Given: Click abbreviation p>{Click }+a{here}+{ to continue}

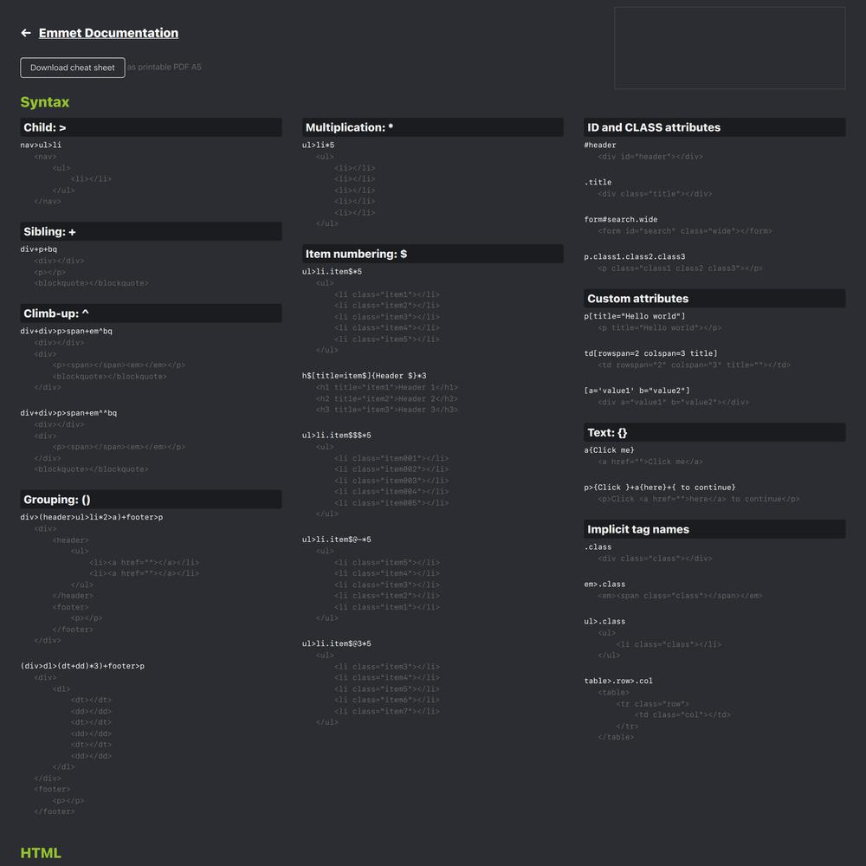Looking at the screenshot, I should pyautogui.click(x=660, y=488).
